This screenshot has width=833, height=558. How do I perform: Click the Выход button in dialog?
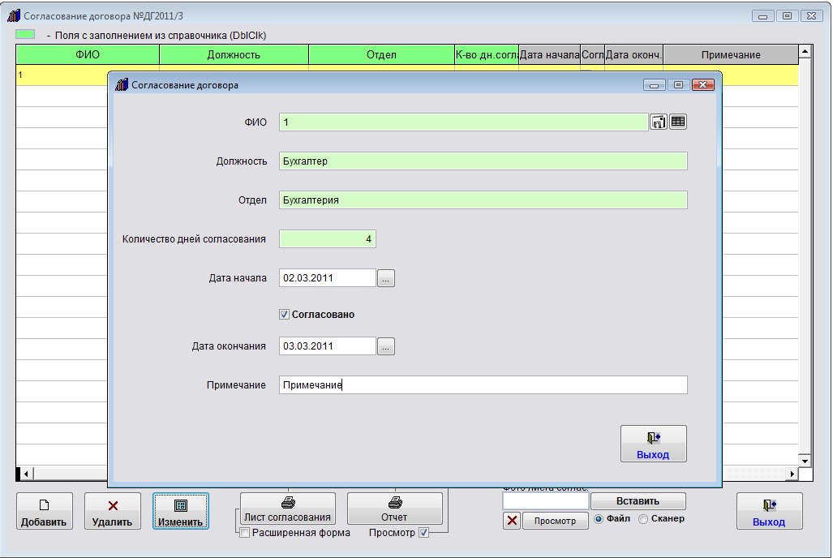(x=654, y=444)
